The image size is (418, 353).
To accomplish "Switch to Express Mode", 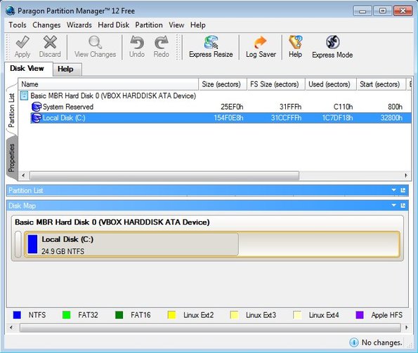I will (x=332, y=47).
